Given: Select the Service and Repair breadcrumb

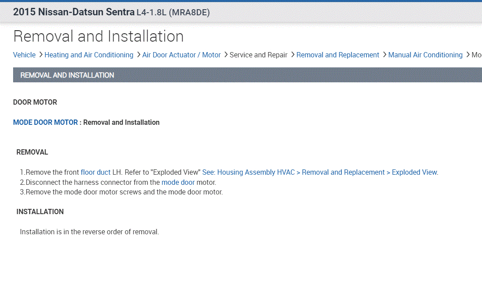Looking at the screenshot, I should point(258,55).
